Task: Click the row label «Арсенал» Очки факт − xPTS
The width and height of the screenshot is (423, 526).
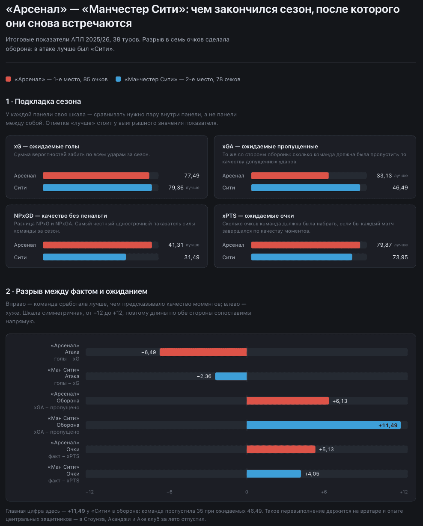Action: click(64, 449)
